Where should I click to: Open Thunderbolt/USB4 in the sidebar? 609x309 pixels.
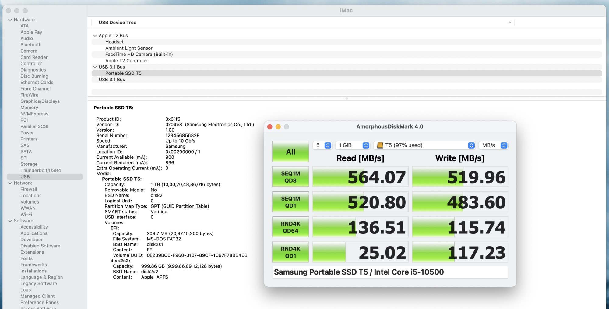point(41,171)
